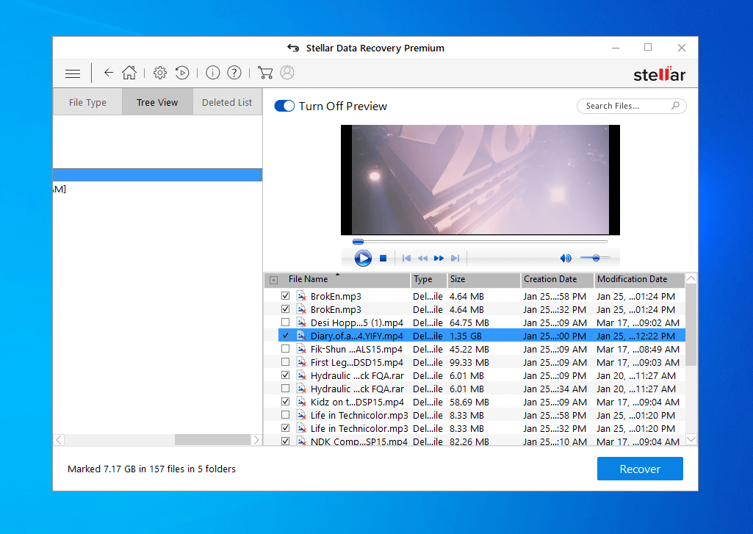The width and height of the screenshot is (753, 534).
Task: Click the file list scroll up arrow
Action: click(x=691, y=278)
